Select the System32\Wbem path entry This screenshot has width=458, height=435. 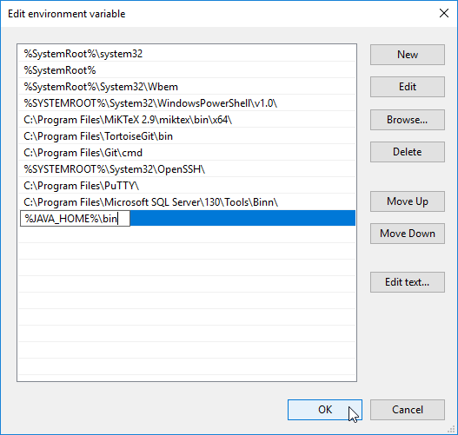click(x=187, y=87)
